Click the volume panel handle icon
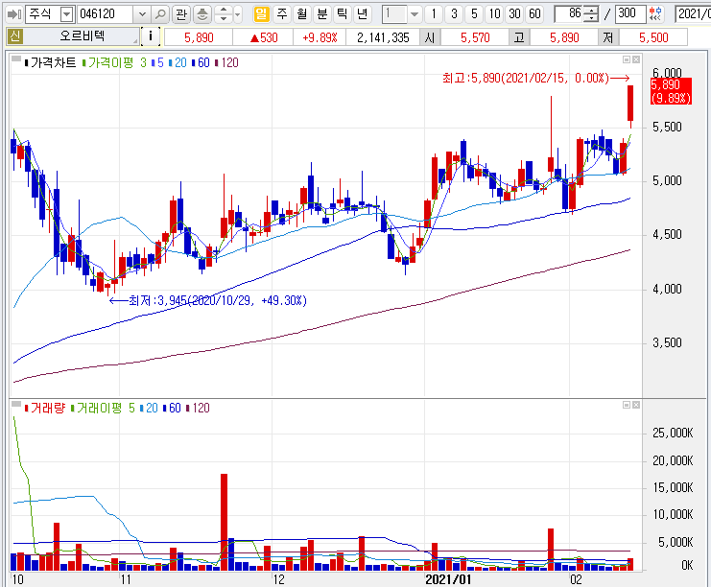 point(16,404)
